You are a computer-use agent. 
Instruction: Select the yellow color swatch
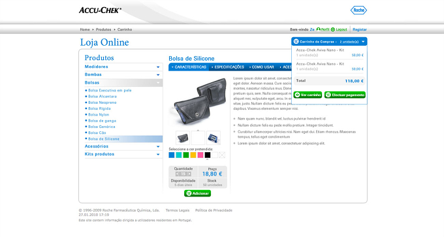pyautogui.click(x=193, y=155)
